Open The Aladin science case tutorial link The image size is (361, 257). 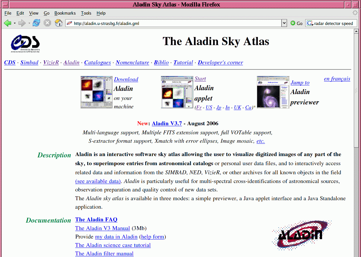point(113,245)
